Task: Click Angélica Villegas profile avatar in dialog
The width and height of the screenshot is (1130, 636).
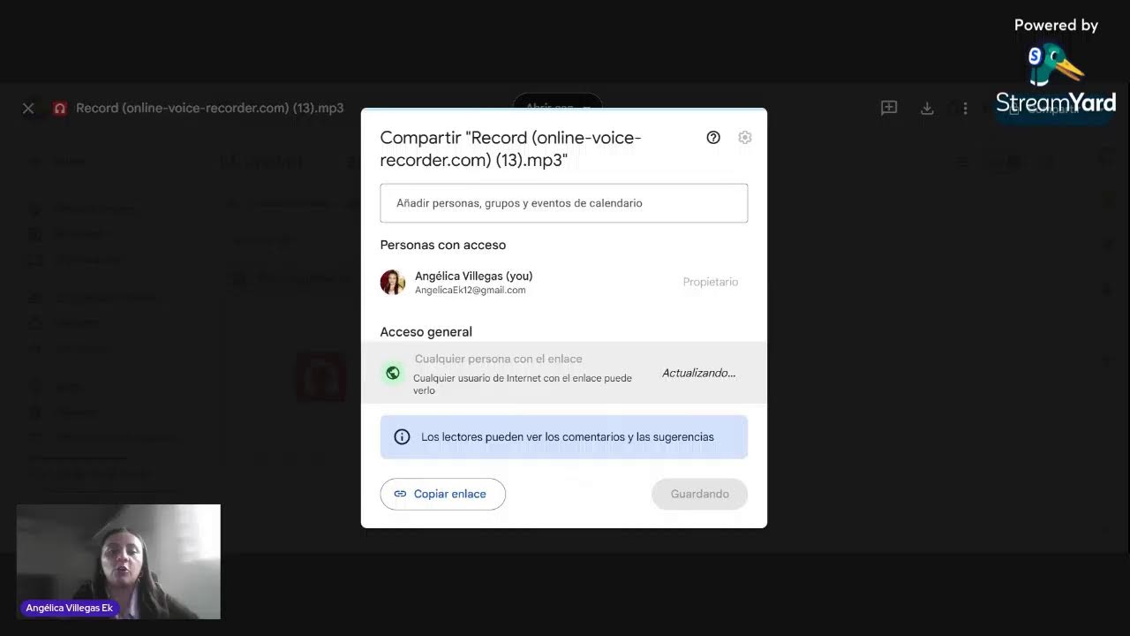Action: pos(393,282)
